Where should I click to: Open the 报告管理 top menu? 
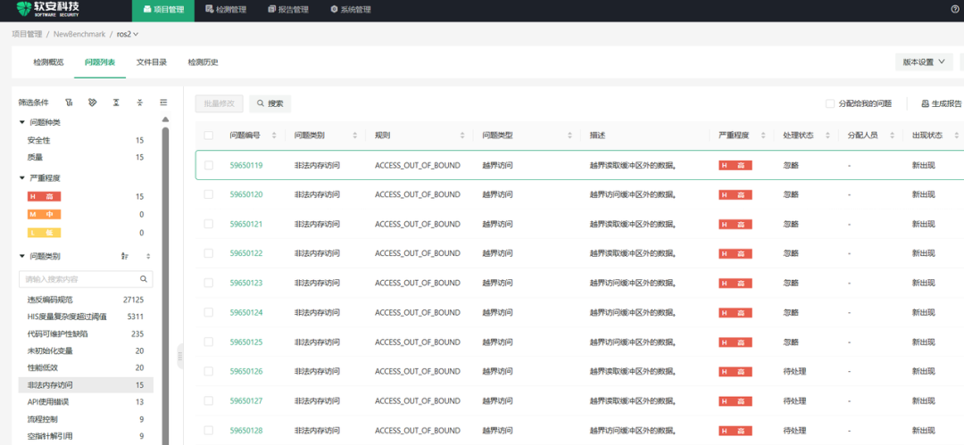(x=288, y=10)
